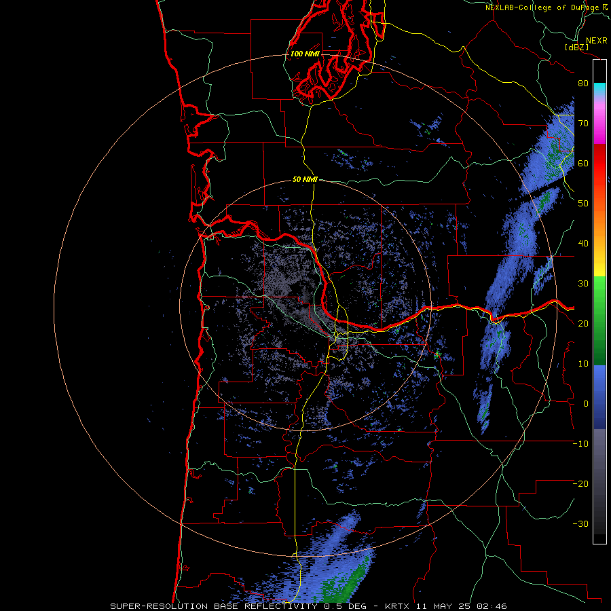Click the "SUPER-RESOLUTION BASE REFLECTIVITY" caption text

(212, 606)
